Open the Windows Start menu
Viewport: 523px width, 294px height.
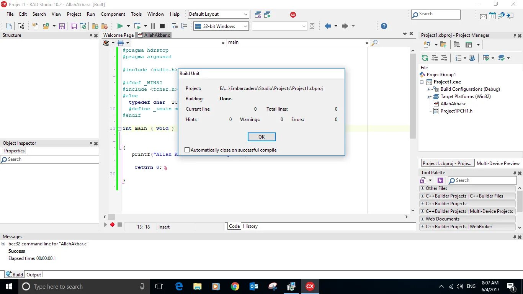(9, 286)
